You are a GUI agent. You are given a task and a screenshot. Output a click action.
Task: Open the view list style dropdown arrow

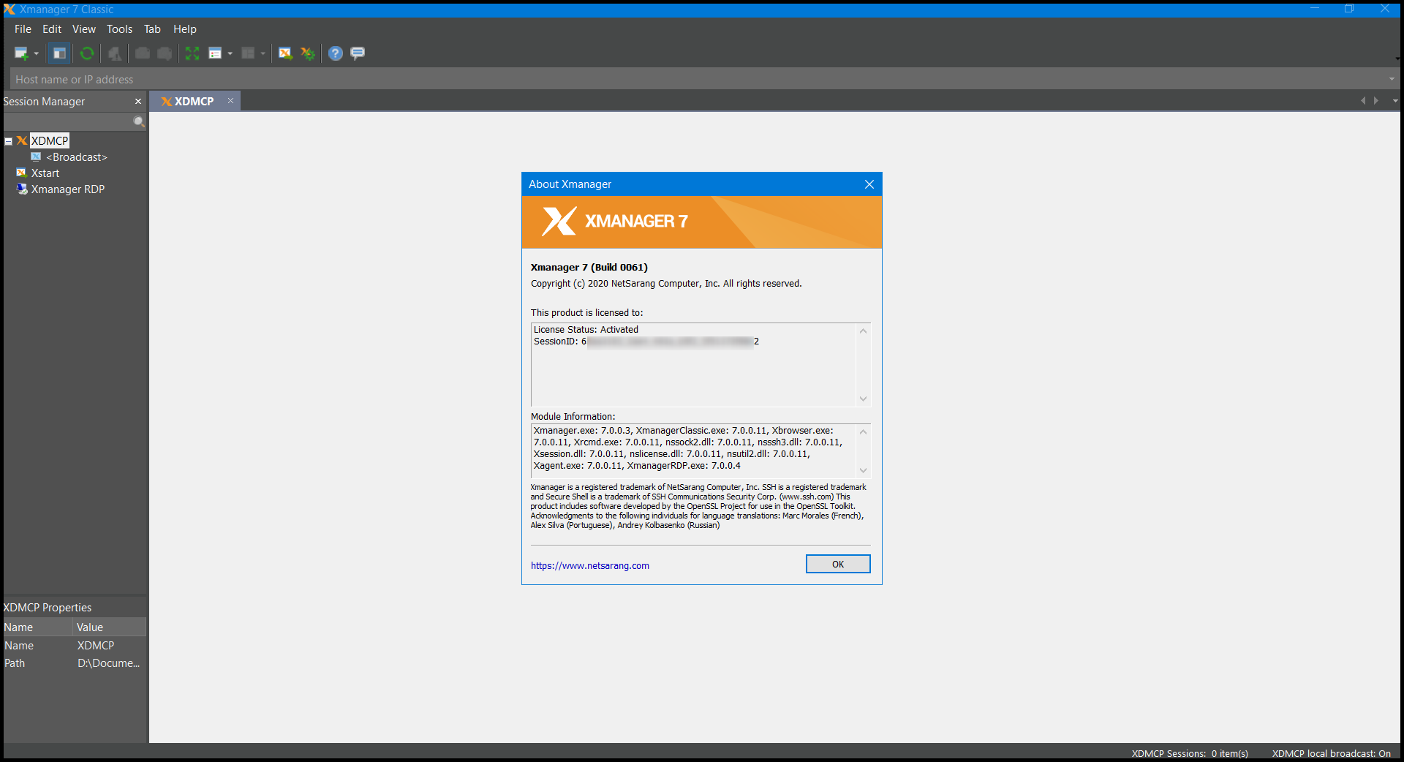[230, 53]
